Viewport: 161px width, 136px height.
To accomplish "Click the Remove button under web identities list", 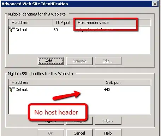I will click(x=79, y=61).
